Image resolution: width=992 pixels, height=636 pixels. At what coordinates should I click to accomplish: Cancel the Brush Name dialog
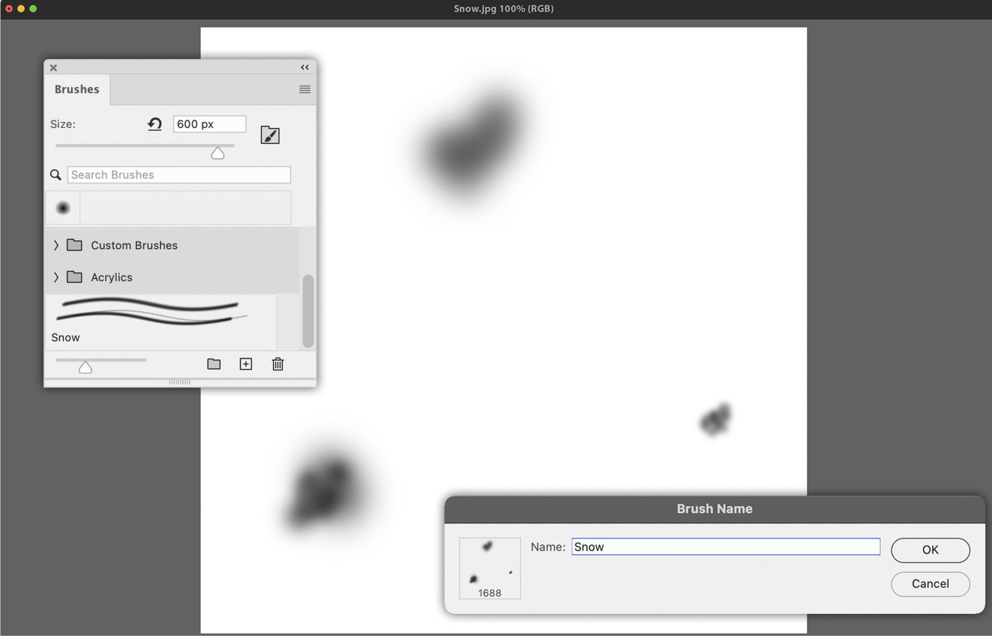[x=930, y=584]
